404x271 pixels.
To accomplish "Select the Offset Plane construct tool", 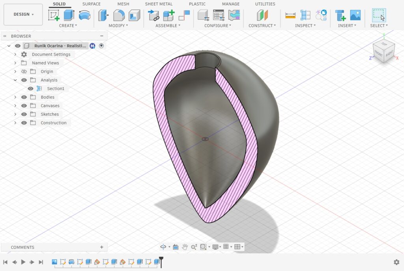I will 262,15.
